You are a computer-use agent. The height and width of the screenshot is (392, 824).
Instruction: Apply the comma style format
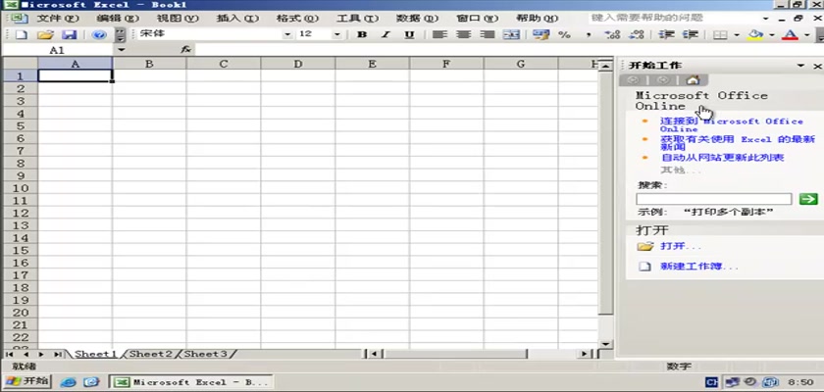pos(589,35)
